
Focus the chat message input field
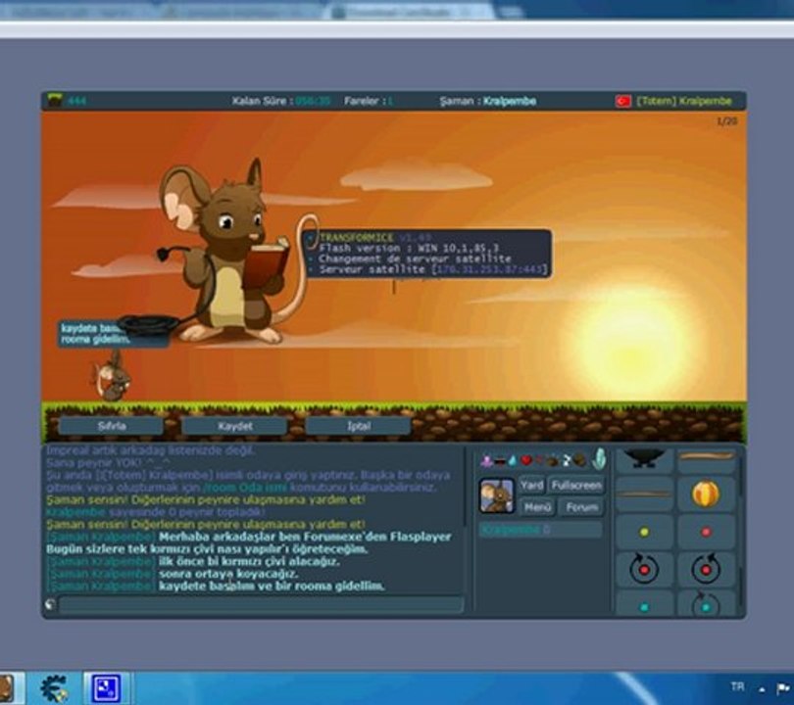[261, 604]
